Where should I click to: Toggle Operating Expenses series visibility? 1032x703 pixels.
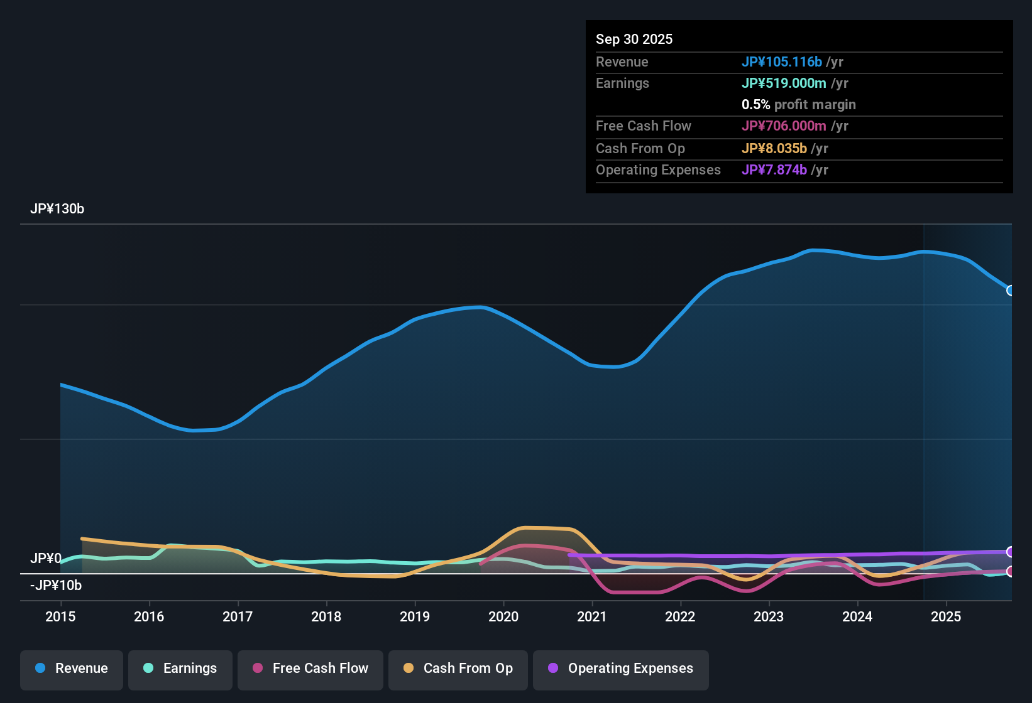coord(620,668)
